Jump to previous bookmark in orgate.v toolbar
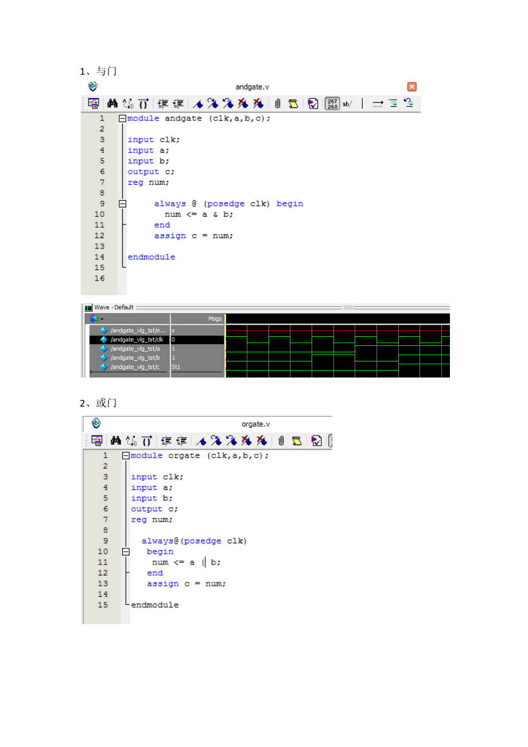This screenshot has height=747, width=528. tap(231, 441)
